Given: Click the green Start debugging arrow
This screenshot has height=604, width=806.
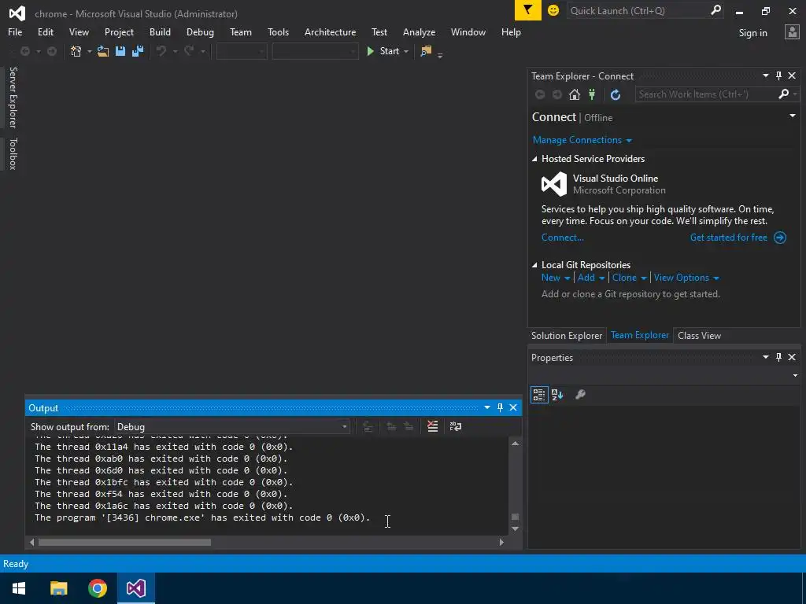Looking at the screenshot, I should coord(370,51).
